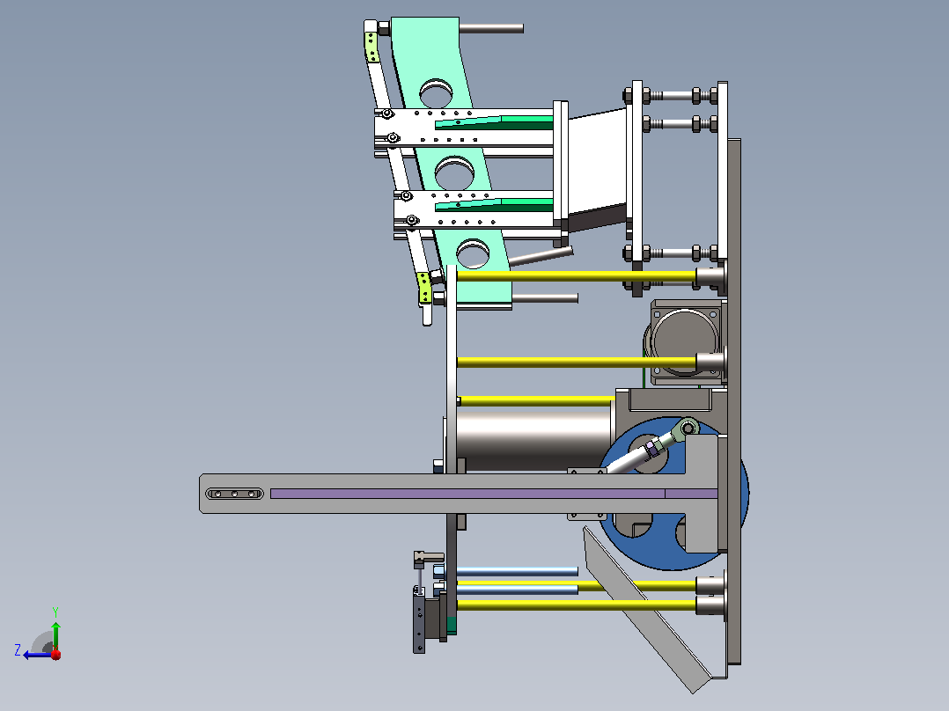Click the red origin ball of the triad
The image size is (949, 711).
[x=56, y=655]
